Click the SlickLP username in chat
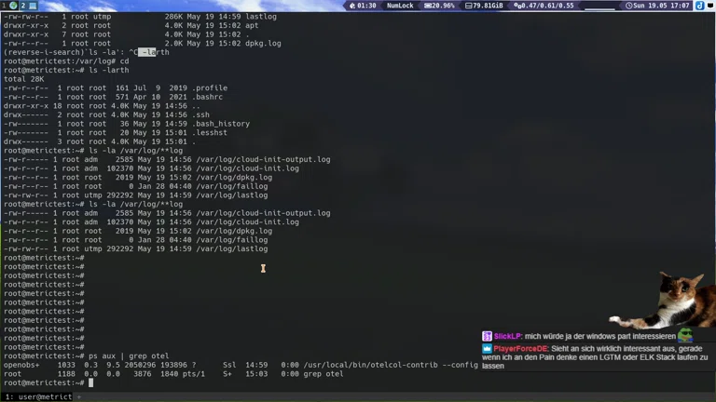The image size is (716, 402). point(507,336)
